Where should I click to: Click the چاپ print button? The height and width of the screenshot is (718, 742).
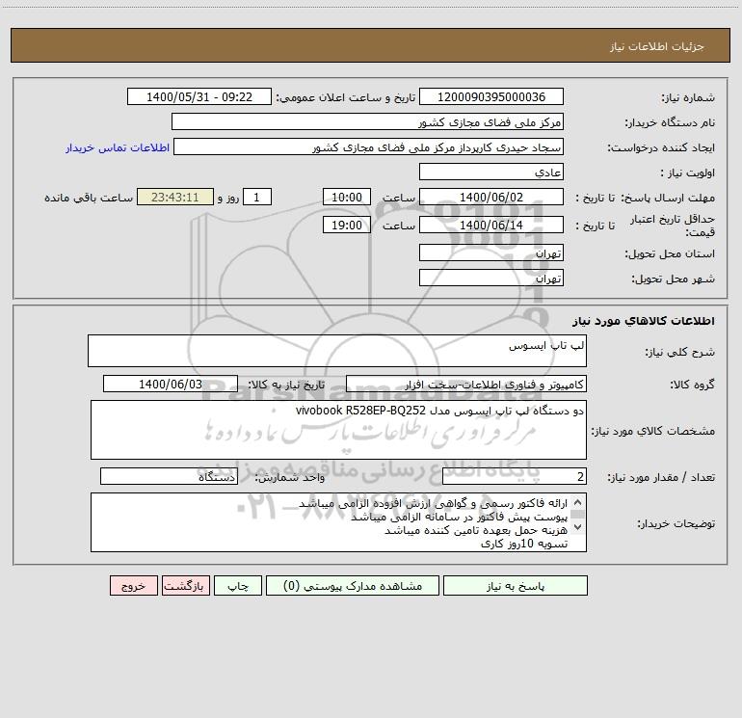(x=238, y=586)
